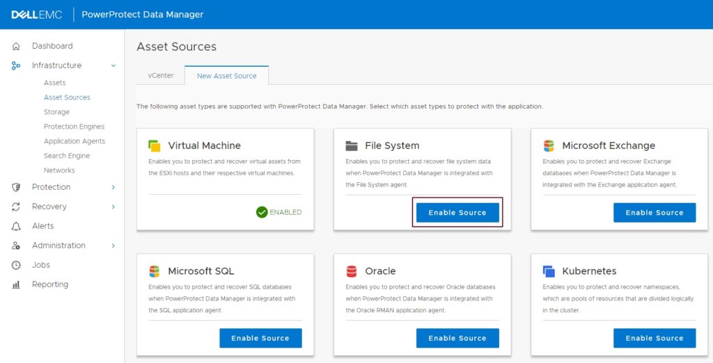Open Storage under Infrastructure
This screenshot has height=363, width=713.
[x=56, y=112]
